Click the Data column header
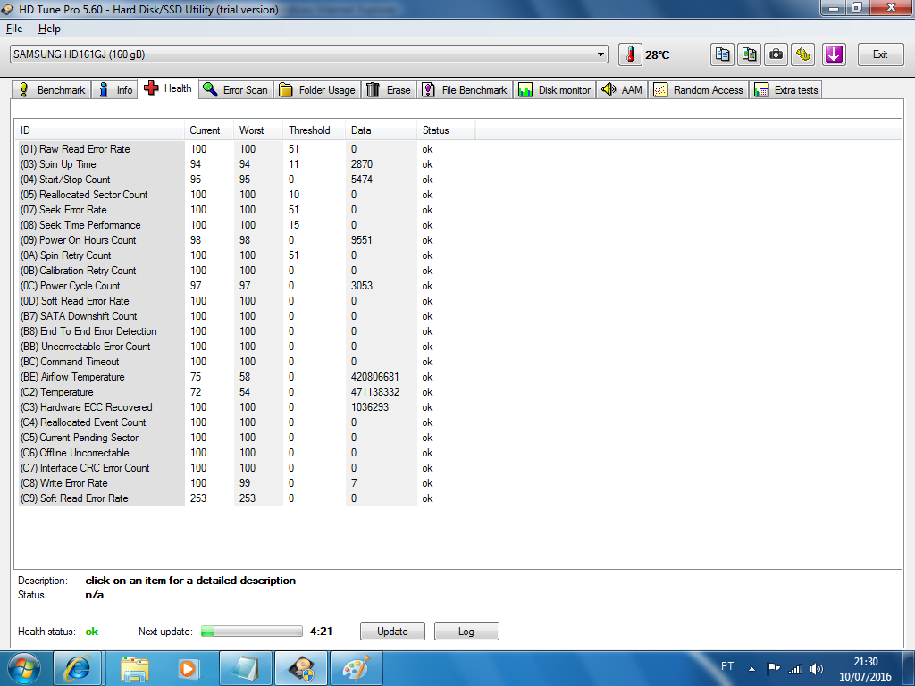915x686 pixels. click(x=381, y=130)
